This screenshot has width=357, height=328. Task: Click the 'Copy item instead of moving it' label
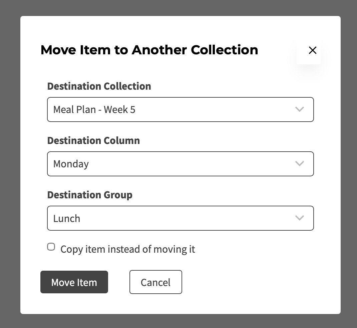click(128, 249)
